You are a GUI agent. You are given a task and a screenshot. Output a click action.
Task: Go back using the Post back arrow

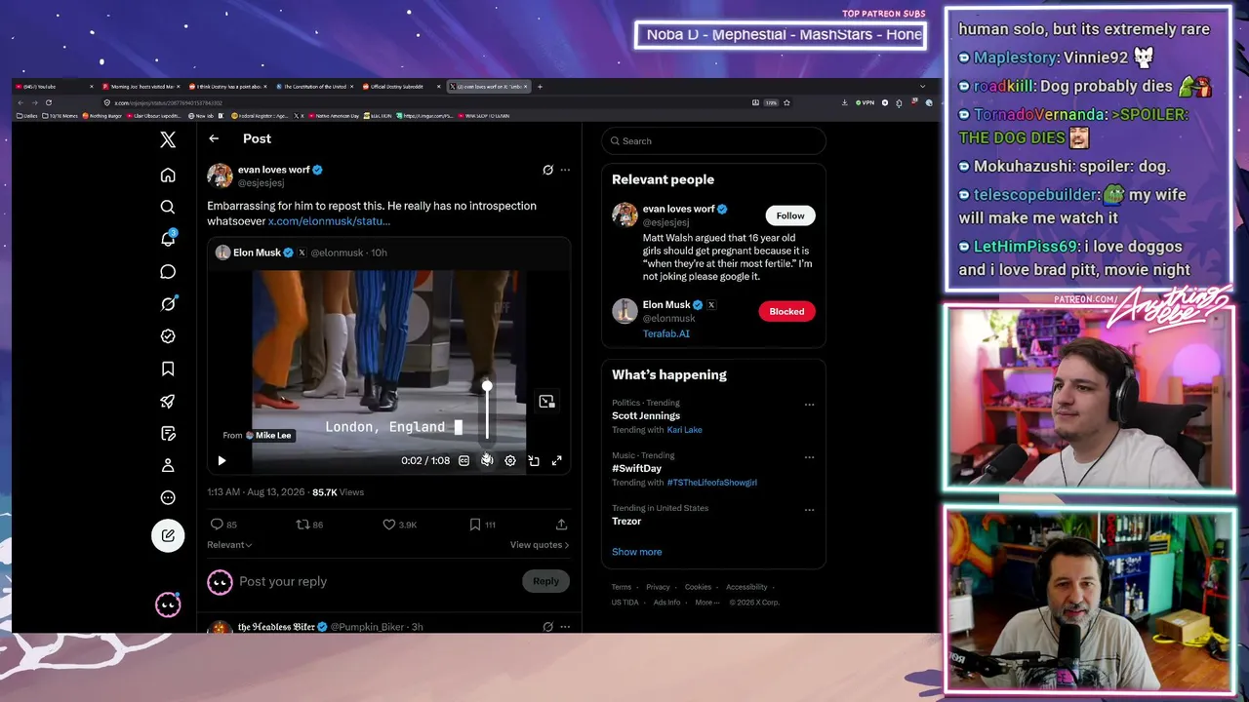tap(214, 138)
